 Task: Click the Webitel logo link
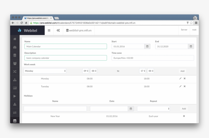[28, 30]
